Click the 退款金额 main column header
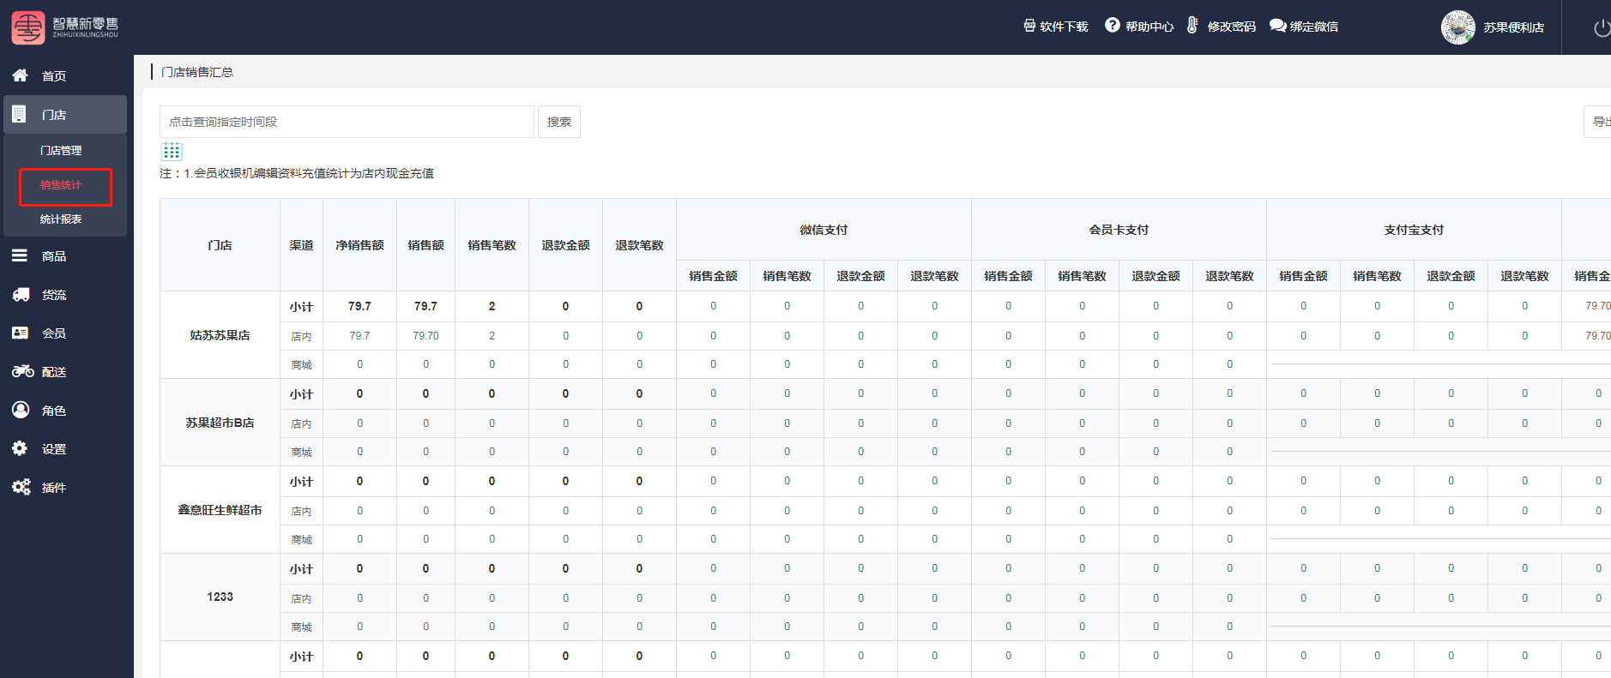1611x678 pixels. click(565, 245)
